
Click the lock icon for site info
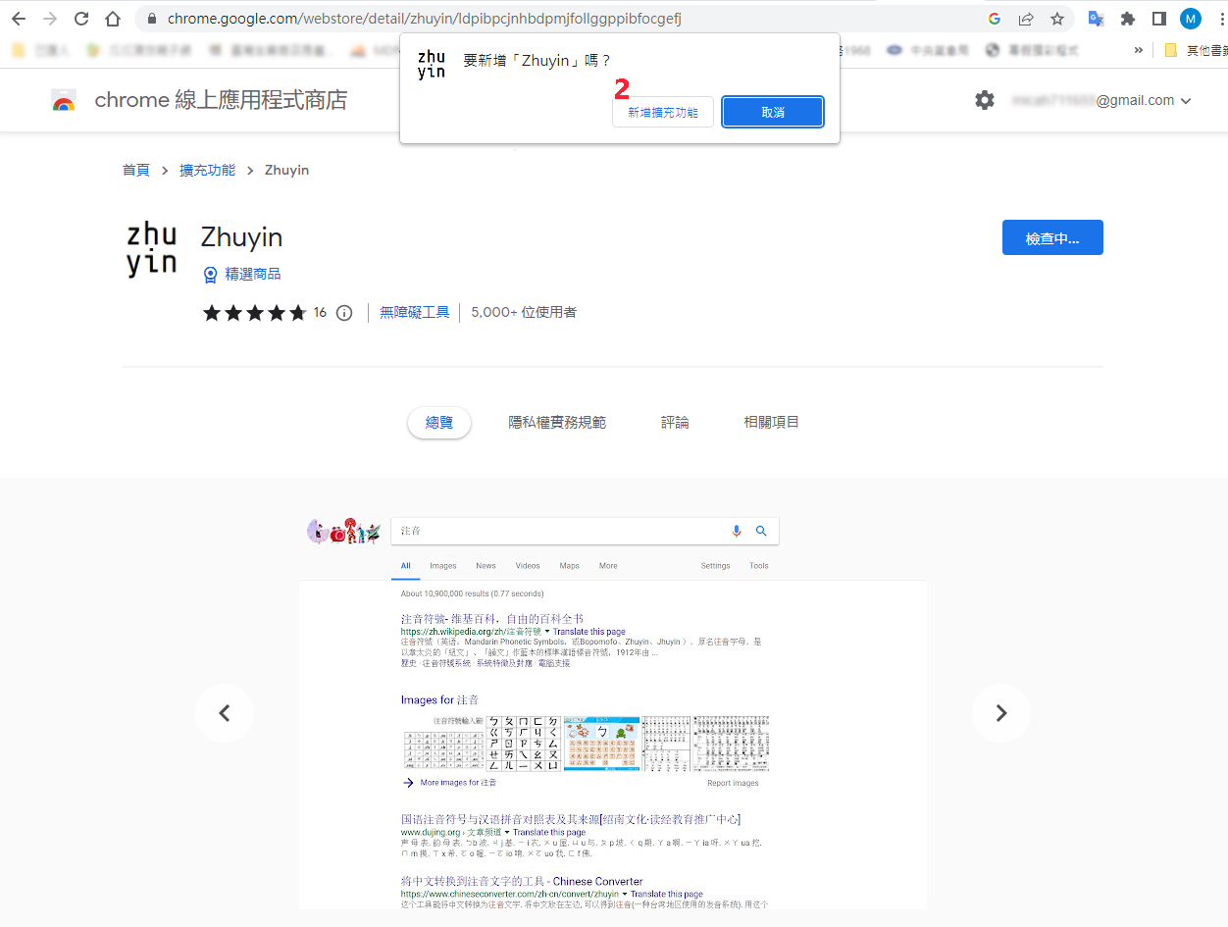point(151,19)
